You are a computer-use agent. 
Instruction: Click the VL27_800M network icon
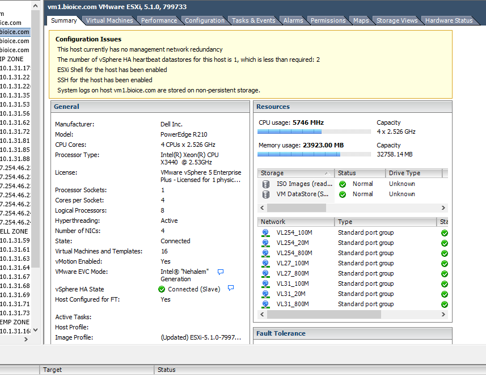tap(265, 273)
